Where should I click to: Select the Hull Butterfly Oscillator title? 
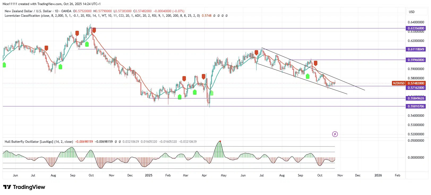[x=39, y=142]
